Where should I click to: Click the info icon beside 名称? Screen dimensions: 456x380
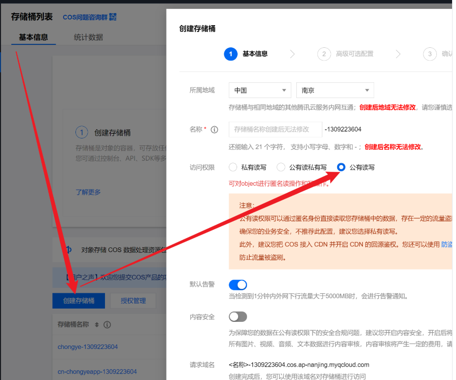[x=214, y=130]
